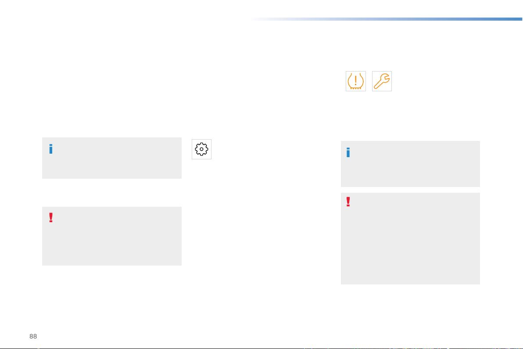Screen dimensions: 523x349
Task: Click the red exclamation icon in right box
Action: tap(348, 202)
